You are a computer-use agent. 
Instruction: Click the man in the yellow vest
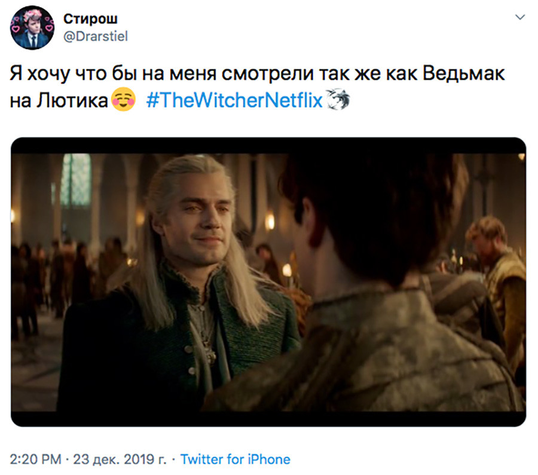(497, 274)
